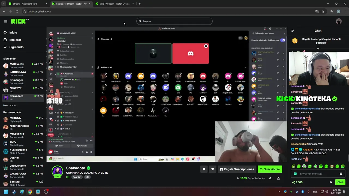
Task: Switch to cirilоTV Stream browser tab
Action: [115, 4]
